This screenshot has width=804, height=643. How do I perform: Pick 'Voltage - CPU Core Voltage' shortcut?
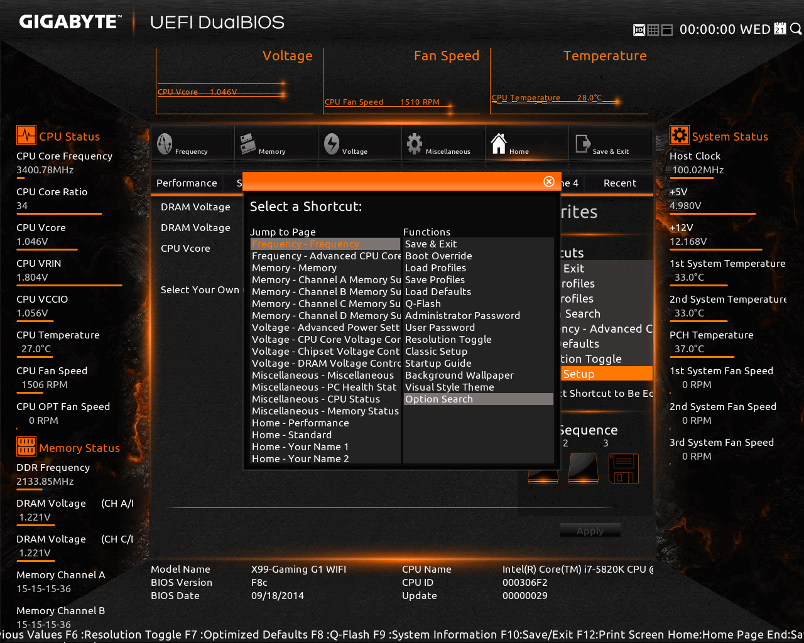click(325, 339)
